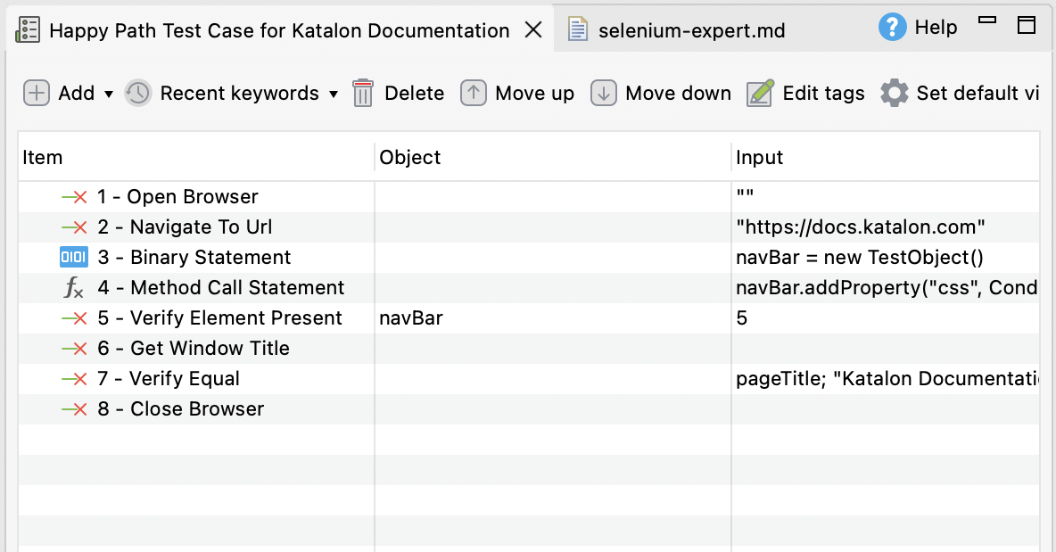Click the Edit tags pencil icon
The height and width of the screenshot is (552, 1056).
click(x=759, y=93)
